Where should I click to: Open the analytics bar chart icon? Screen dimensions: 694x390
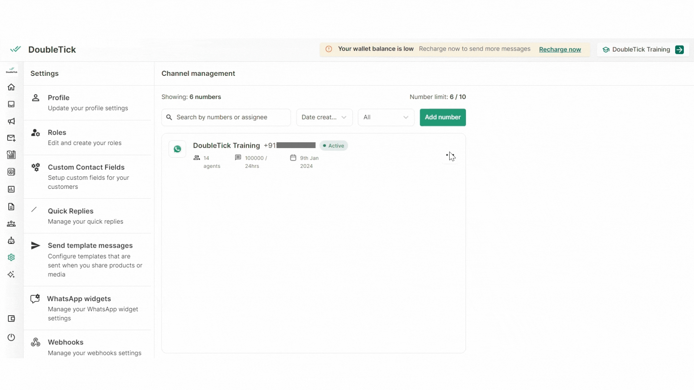[11, 189]
